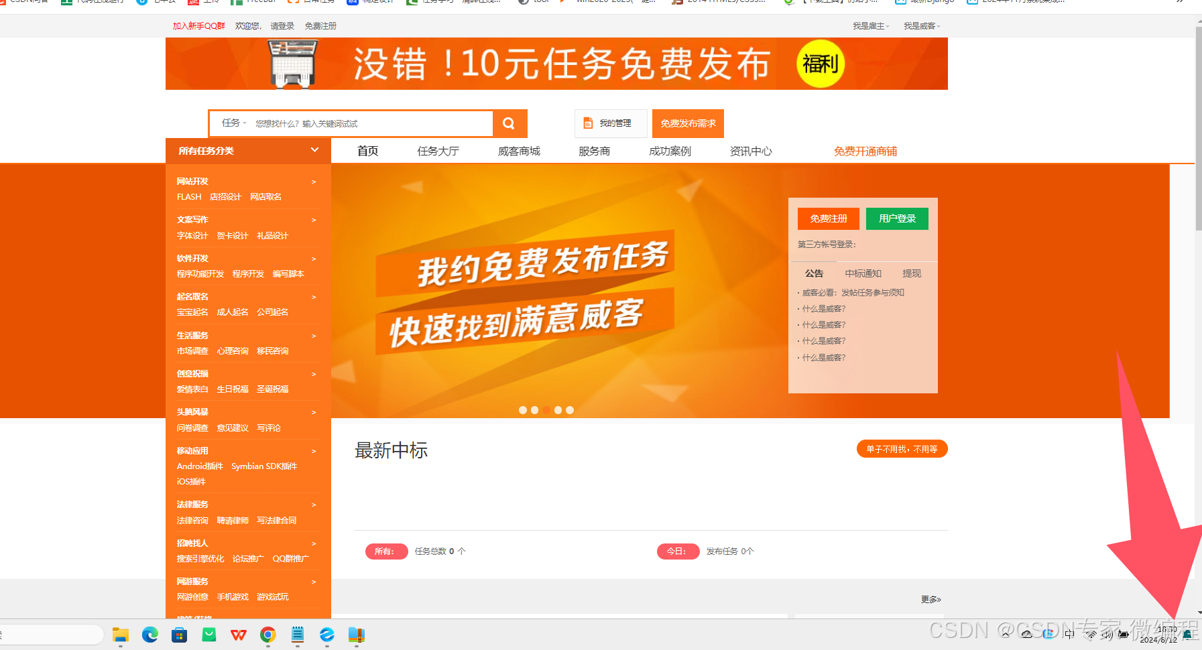The width and height of the screenshot is (1202, 650).
Task: Launch Google Chrome from the taskbar
Action: click(x=267, y=635)
